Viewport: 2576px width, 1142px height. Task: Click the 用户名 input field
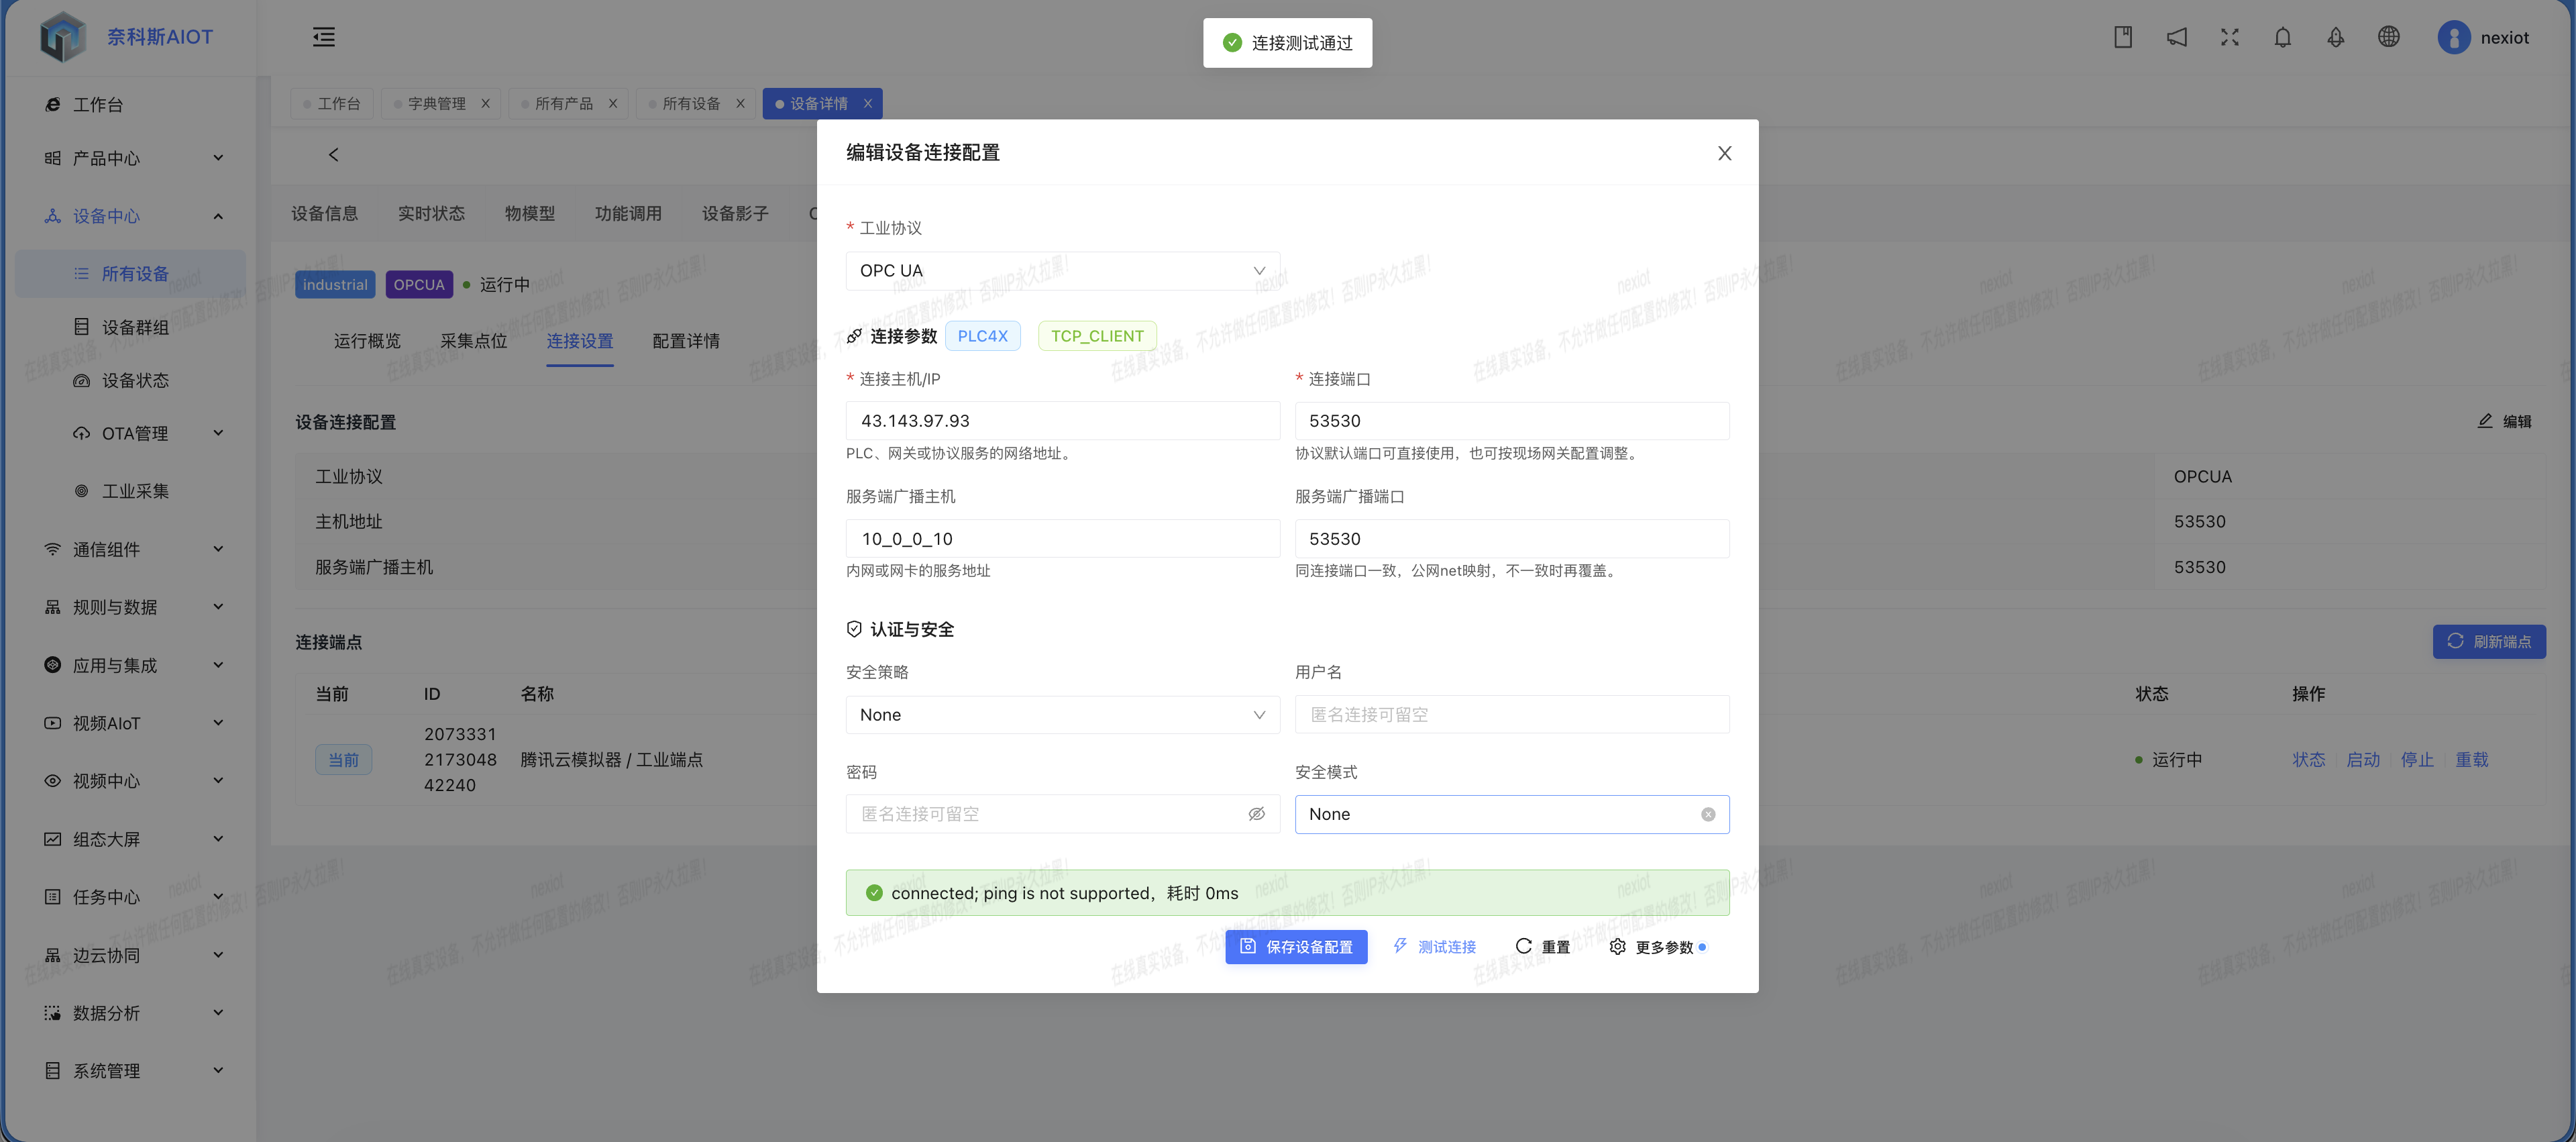pos(1511,715)
